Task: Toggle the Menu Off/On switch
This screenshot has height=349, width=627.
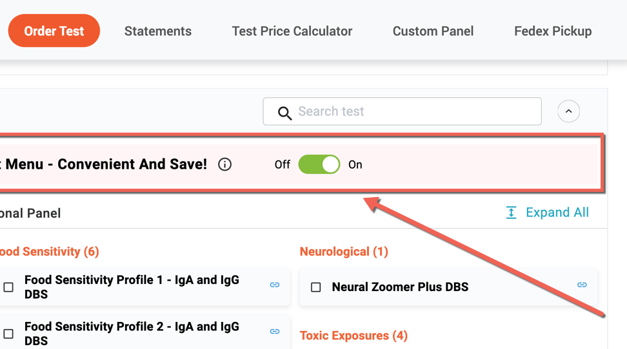Action: [319, 164]
